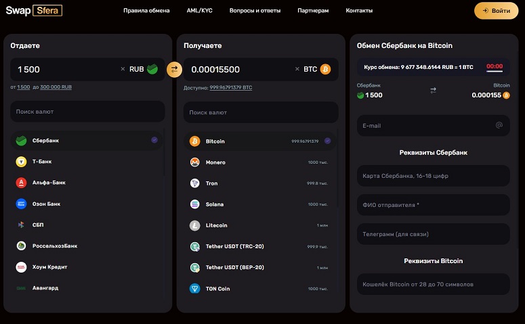Set maximum amount via 300 000 RUB link

pyautogui.click(x=56, y=87)
